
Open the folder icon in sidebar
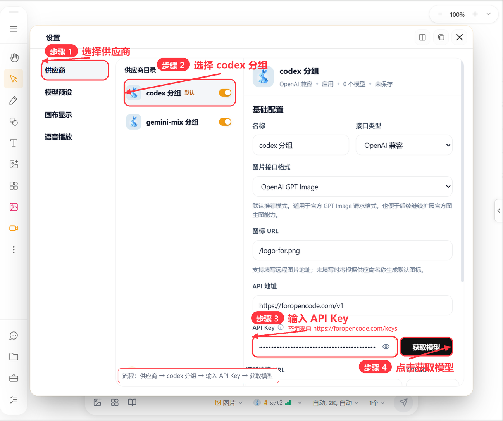coord(14,357)
